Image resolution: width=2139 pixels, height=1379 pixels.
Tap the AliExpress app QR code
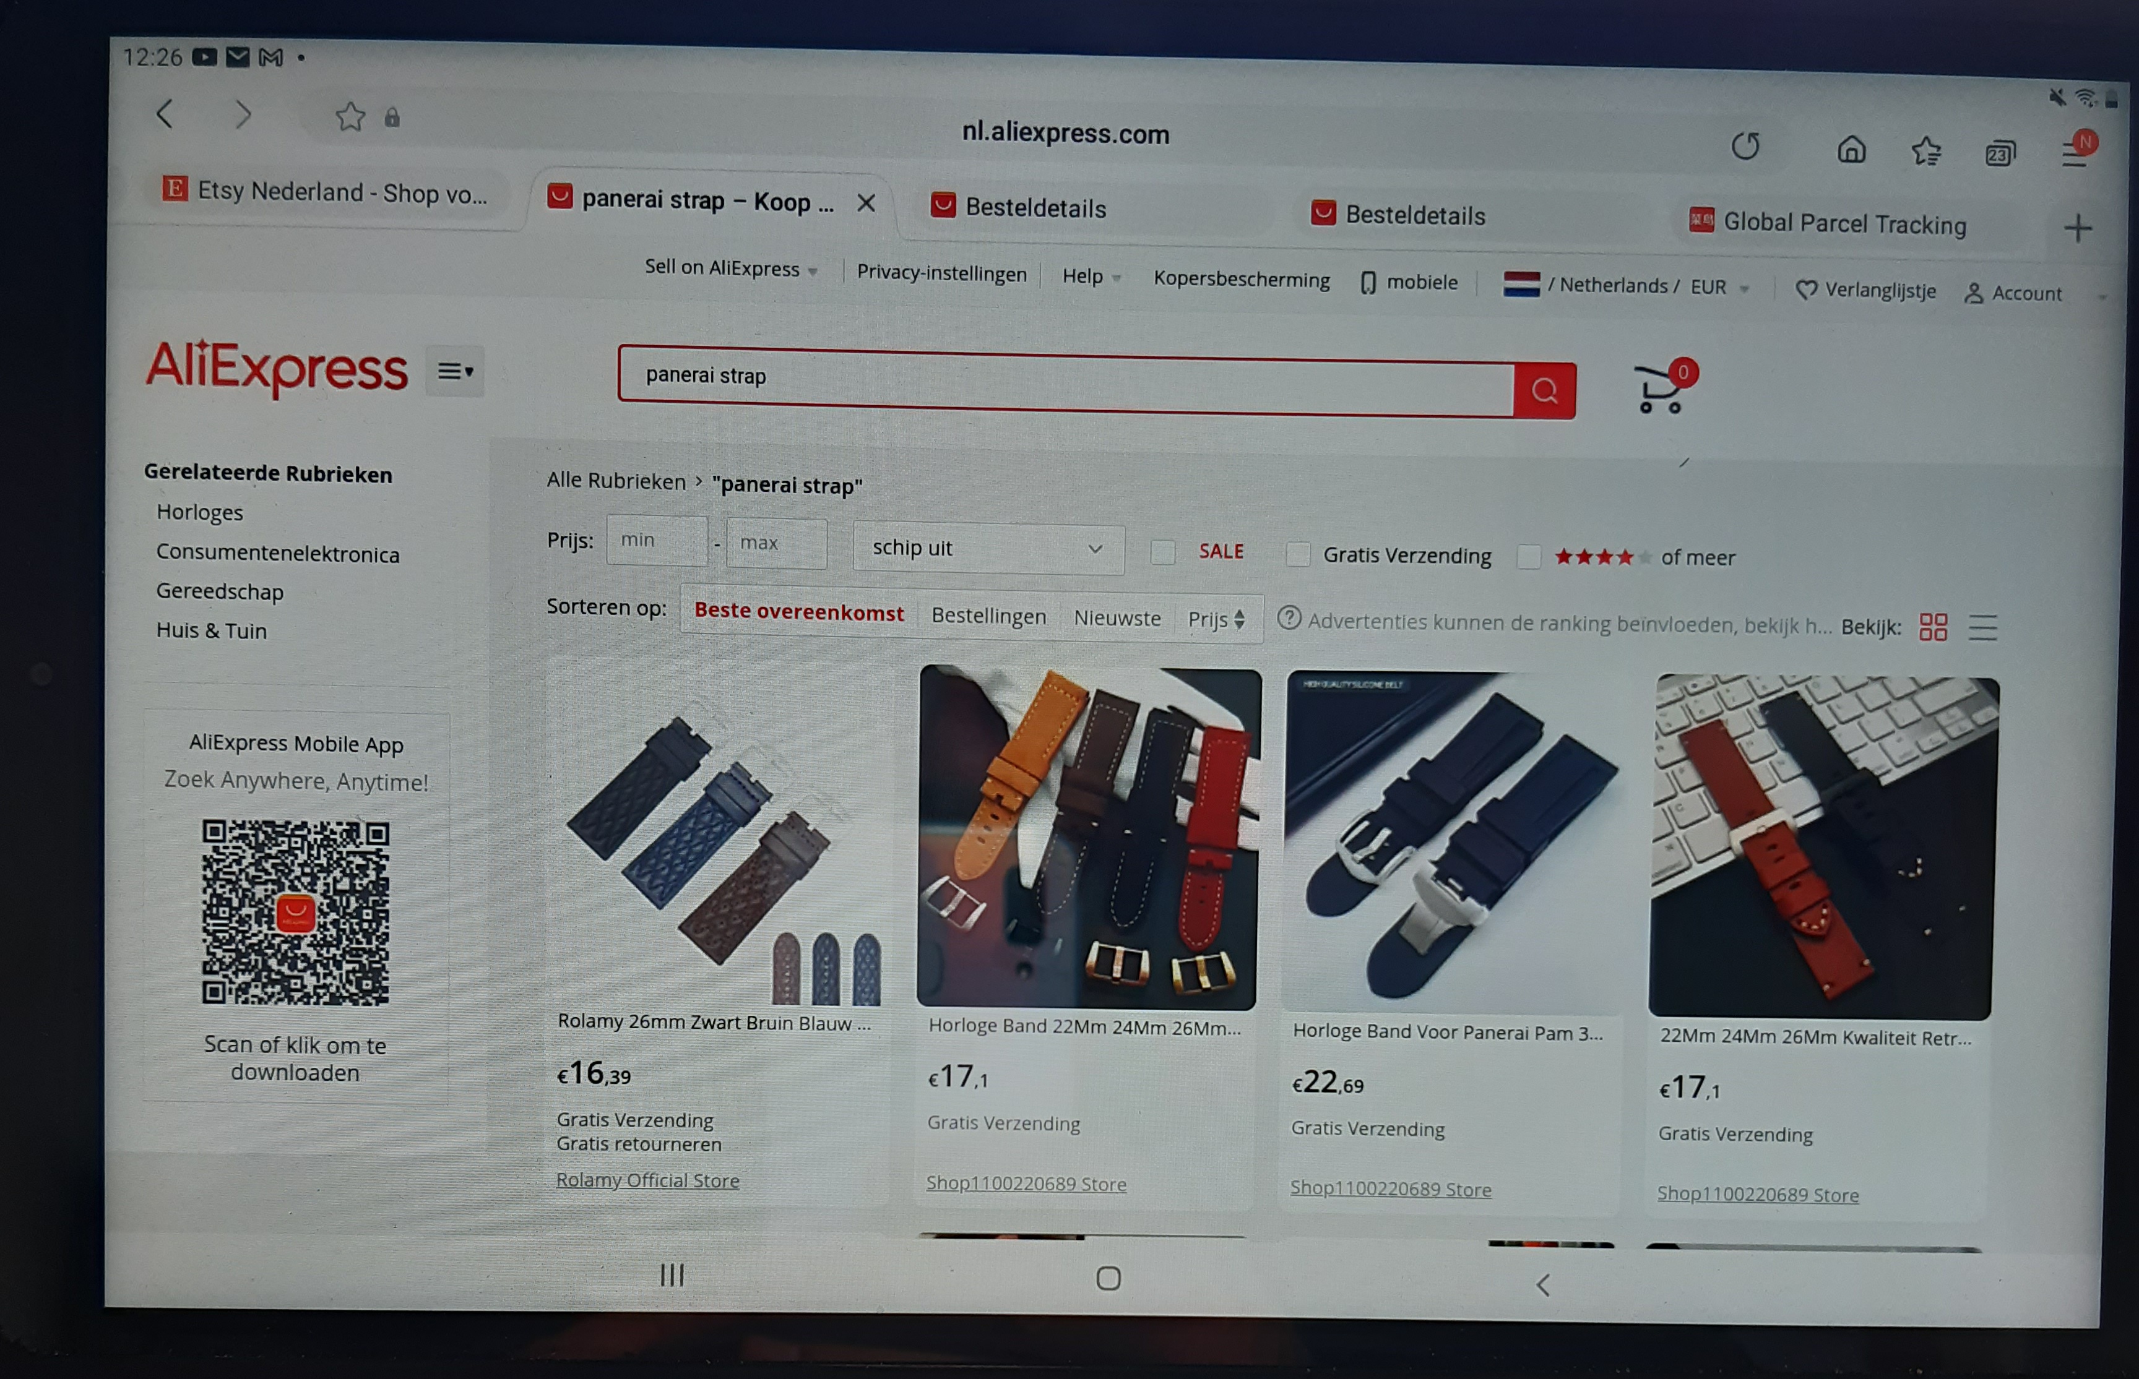296,913
